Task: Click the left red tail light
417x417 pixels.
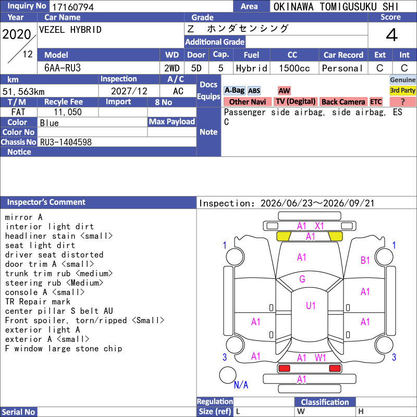Action: pyautogui.click(x=284, y=369)
